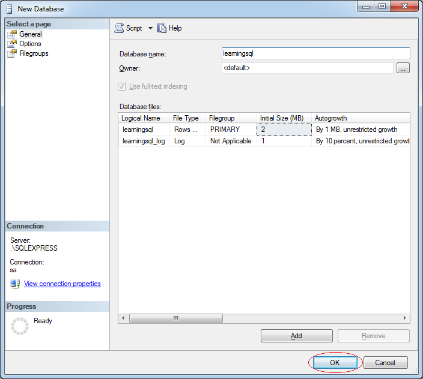The image size is (423, 379).
Task: Open Help from the toolbar
Action: pos(169,28)
